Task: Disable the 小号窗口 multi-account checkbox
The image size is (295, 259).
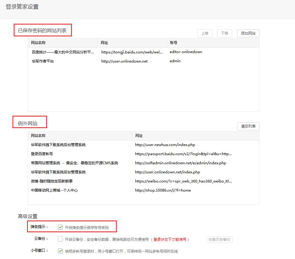Action: (60, 251)
